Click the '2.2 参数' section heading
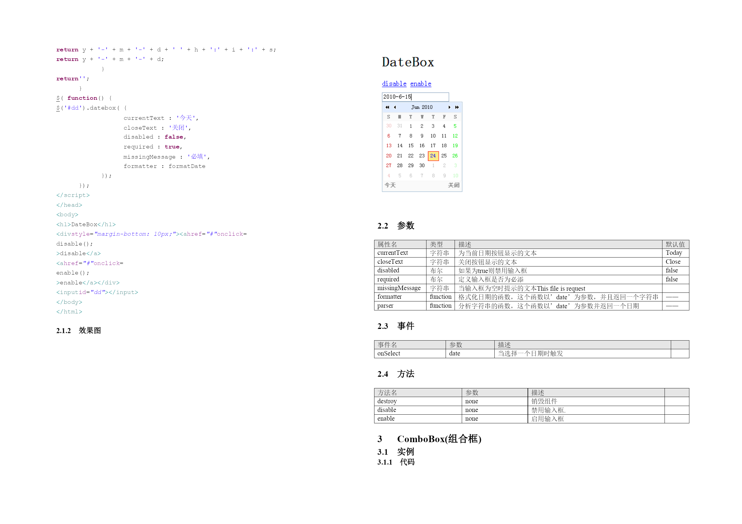This screenshot has height=524, width=742. tap(396, 225)
